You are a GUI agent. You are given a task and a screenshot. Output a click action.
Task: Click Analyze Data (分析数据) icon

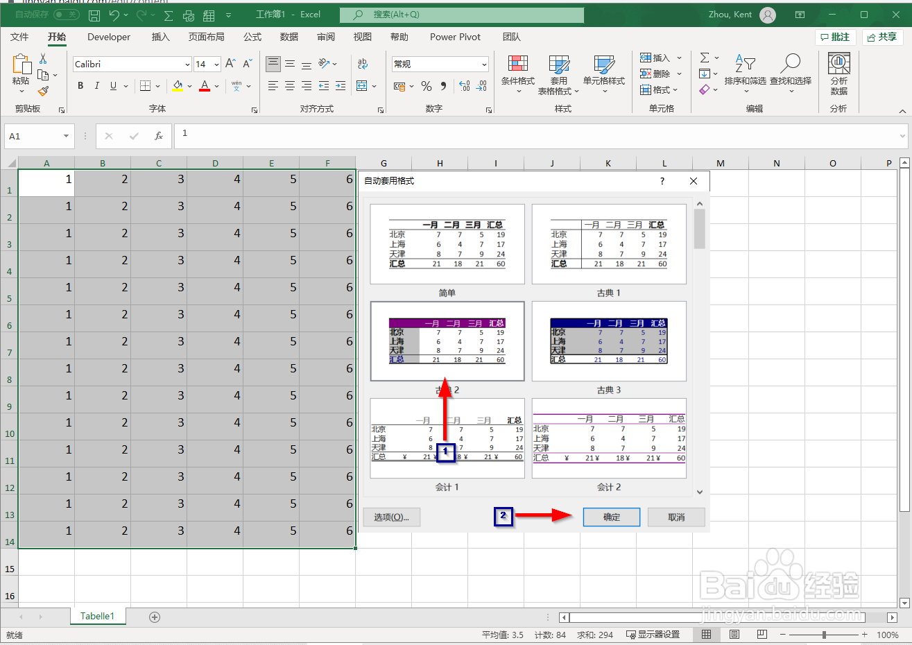click(x=839, y=74)
